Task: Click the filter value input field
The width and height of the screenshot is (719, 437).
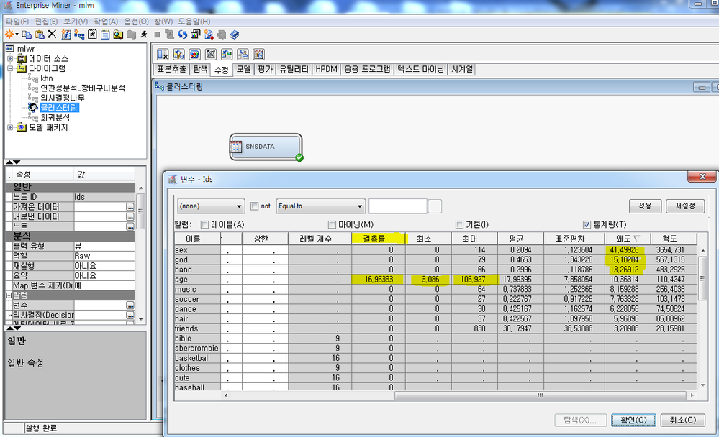Action: pos(397,206)
